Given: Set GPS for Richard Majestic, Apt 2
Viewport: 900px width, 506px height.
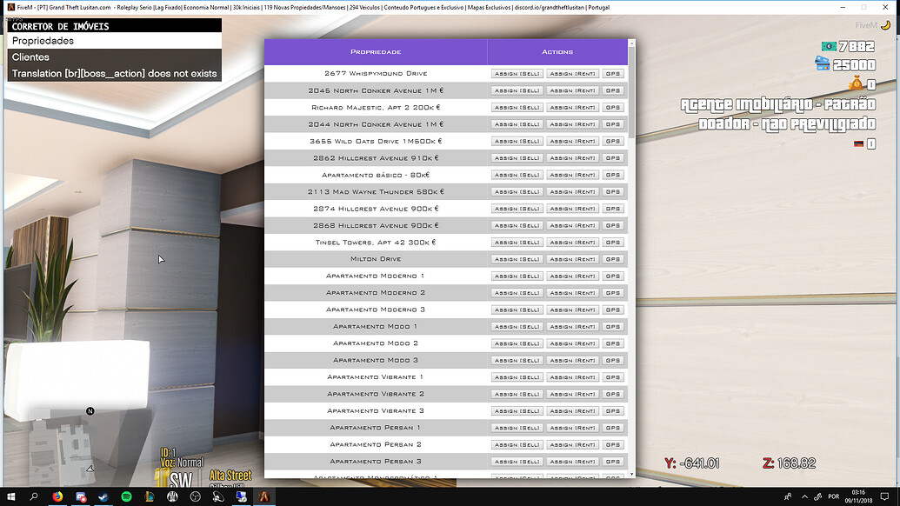Looking at the screenshot, I should pyautogui.click(x=613, y=107).
